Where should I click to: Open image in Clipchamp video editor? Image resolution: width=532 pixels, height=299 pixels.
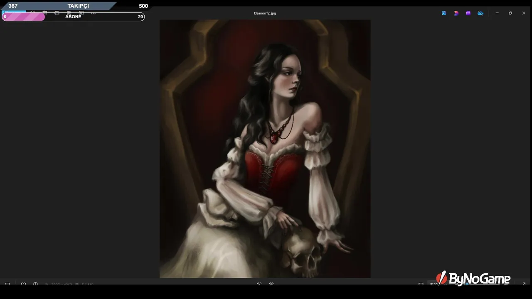(x=468, y=13)
